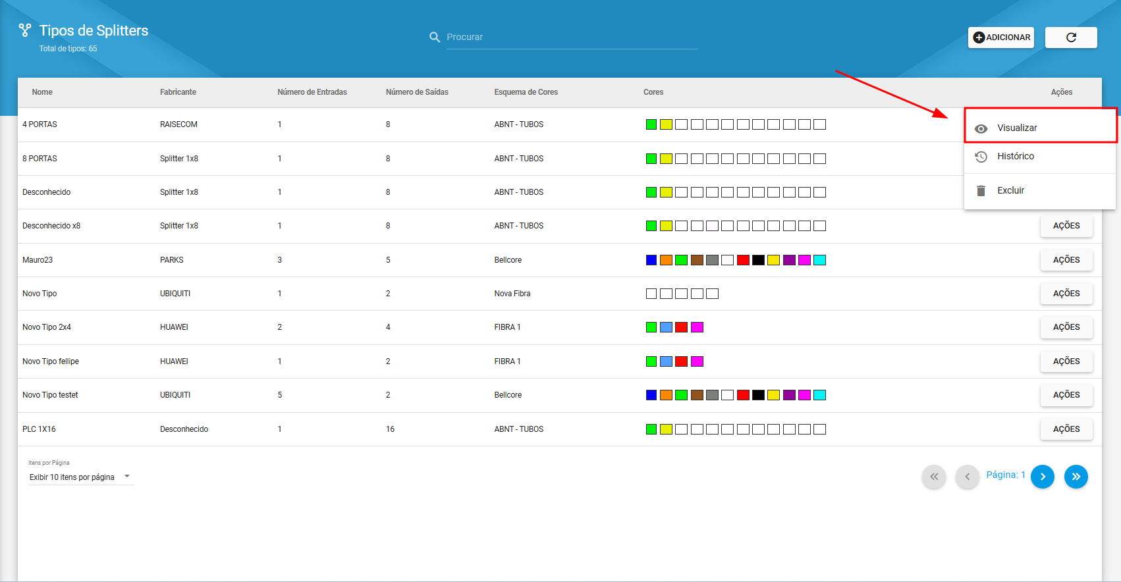
Task: Open AÇÕES for Novo Tipo testet
Action: [x=1066, y=395]
